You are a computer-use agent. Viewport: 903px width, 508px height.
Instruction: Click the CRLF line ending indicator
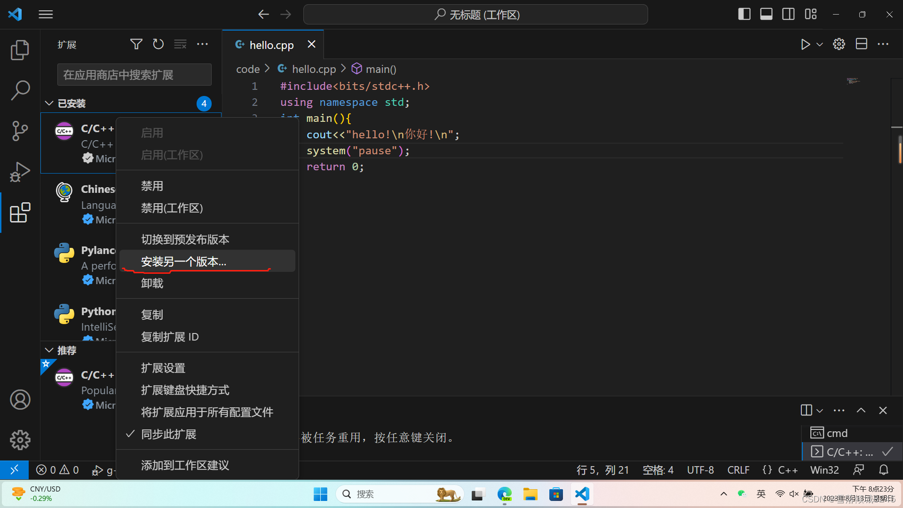738,470
